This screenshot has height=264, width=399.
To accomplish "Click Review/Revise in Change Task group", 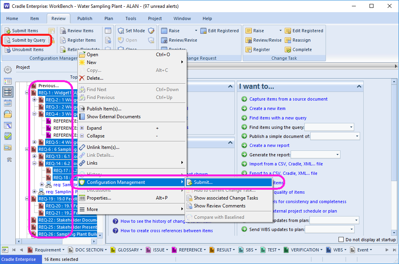I will 264,40.
